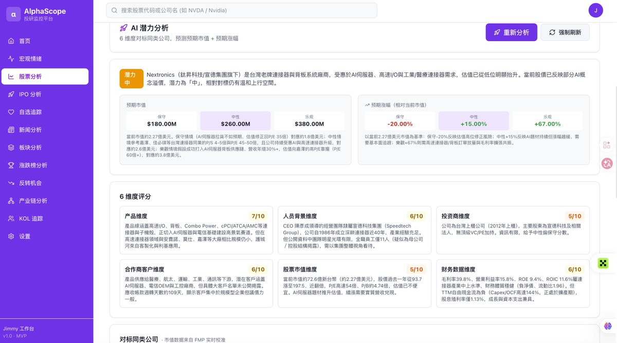Click the 投资商维度 card title
Screen dimensions: 617x343
click(x=456, y=216)
